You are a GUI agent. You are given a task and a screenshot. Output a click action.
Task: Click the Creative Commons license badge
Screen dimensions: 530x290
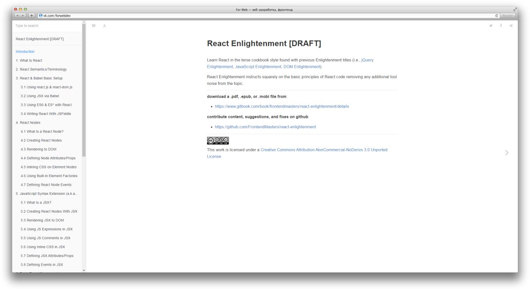tap(218, 141)
